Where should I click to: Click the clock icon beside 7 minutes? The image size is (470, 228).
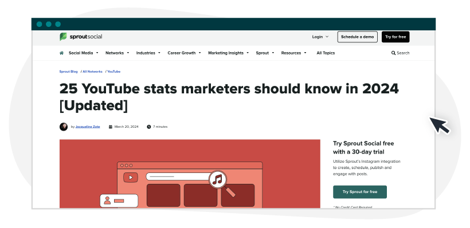coord(148,127)
